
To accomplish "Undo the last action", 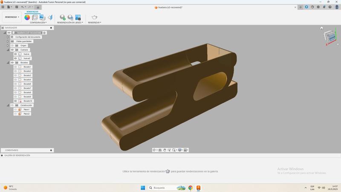I will pyautogui.click(x=23, y=7).
